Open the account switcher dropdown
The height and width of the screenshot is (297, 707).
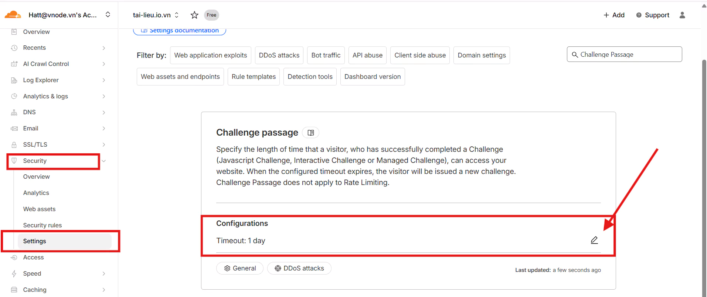click(108, 15)
